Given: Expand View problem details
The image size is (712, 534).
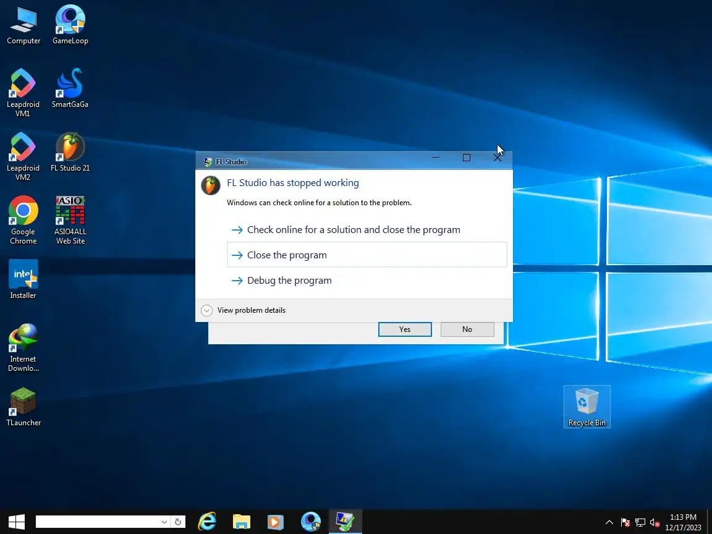Looking at the screenshot, I should pyautogui.click(x=244, y=310).
